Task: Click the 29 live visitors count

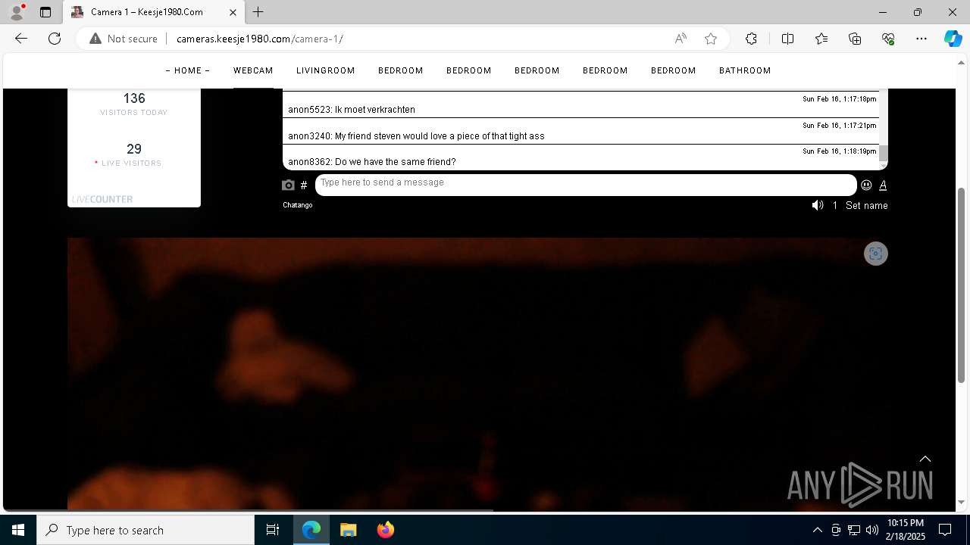Action: pyautogui.click(x=134, y=149)
